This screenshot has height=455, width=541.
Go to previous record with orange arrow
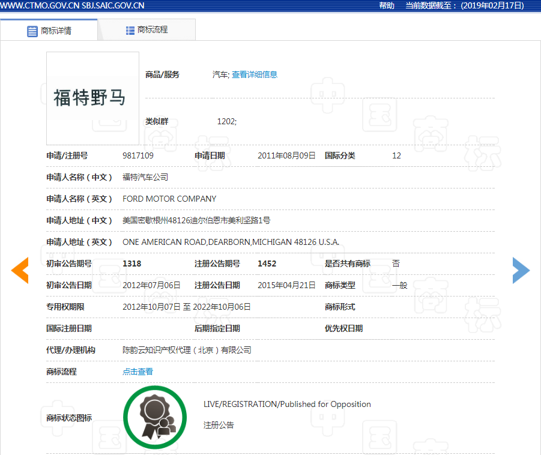coord(20,270)
